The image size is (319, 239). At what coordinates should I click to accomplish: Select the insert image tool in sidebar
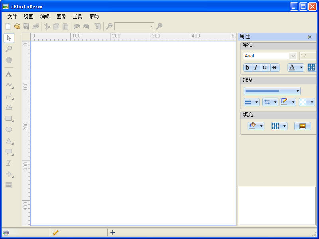click(9, 185)
